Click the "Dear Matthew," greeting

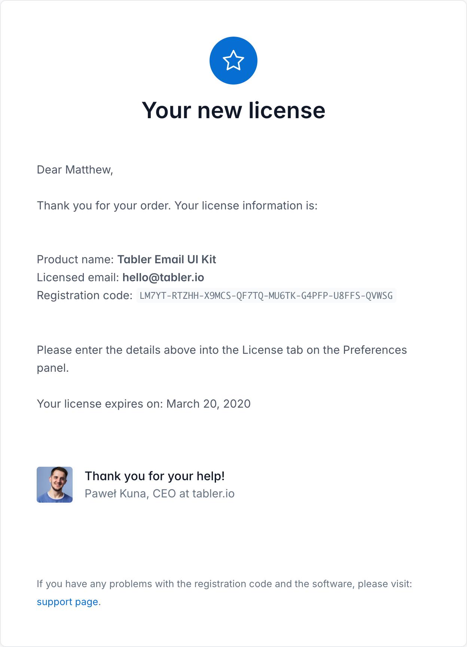(x=75, y=170)
